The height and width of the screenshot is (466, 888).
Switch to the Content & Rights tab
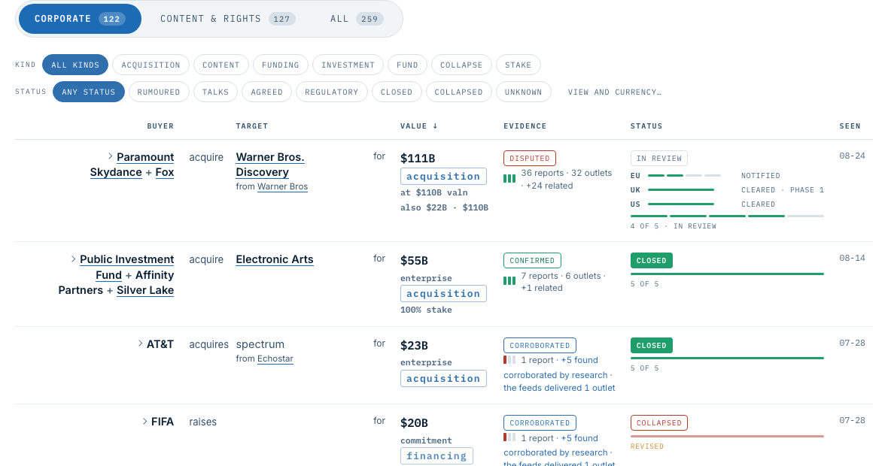227,19
